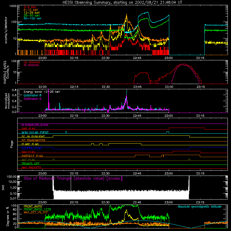Click the "BAD_PACKETS" flag label
This screenshot has width=231, height=231.
coord(31,167)
